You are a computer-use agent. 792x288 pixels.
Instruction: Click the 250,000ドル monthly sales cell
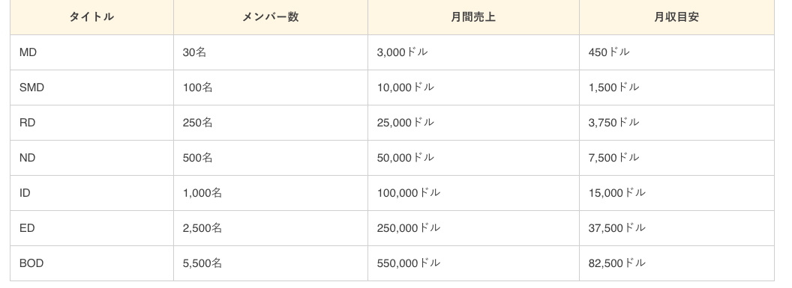[473, 229]
